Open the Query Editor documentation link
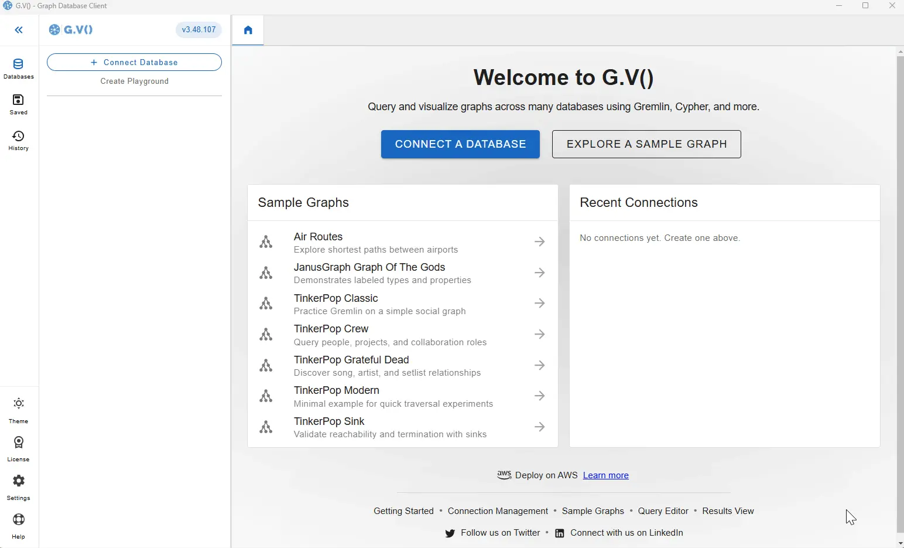 663,510
